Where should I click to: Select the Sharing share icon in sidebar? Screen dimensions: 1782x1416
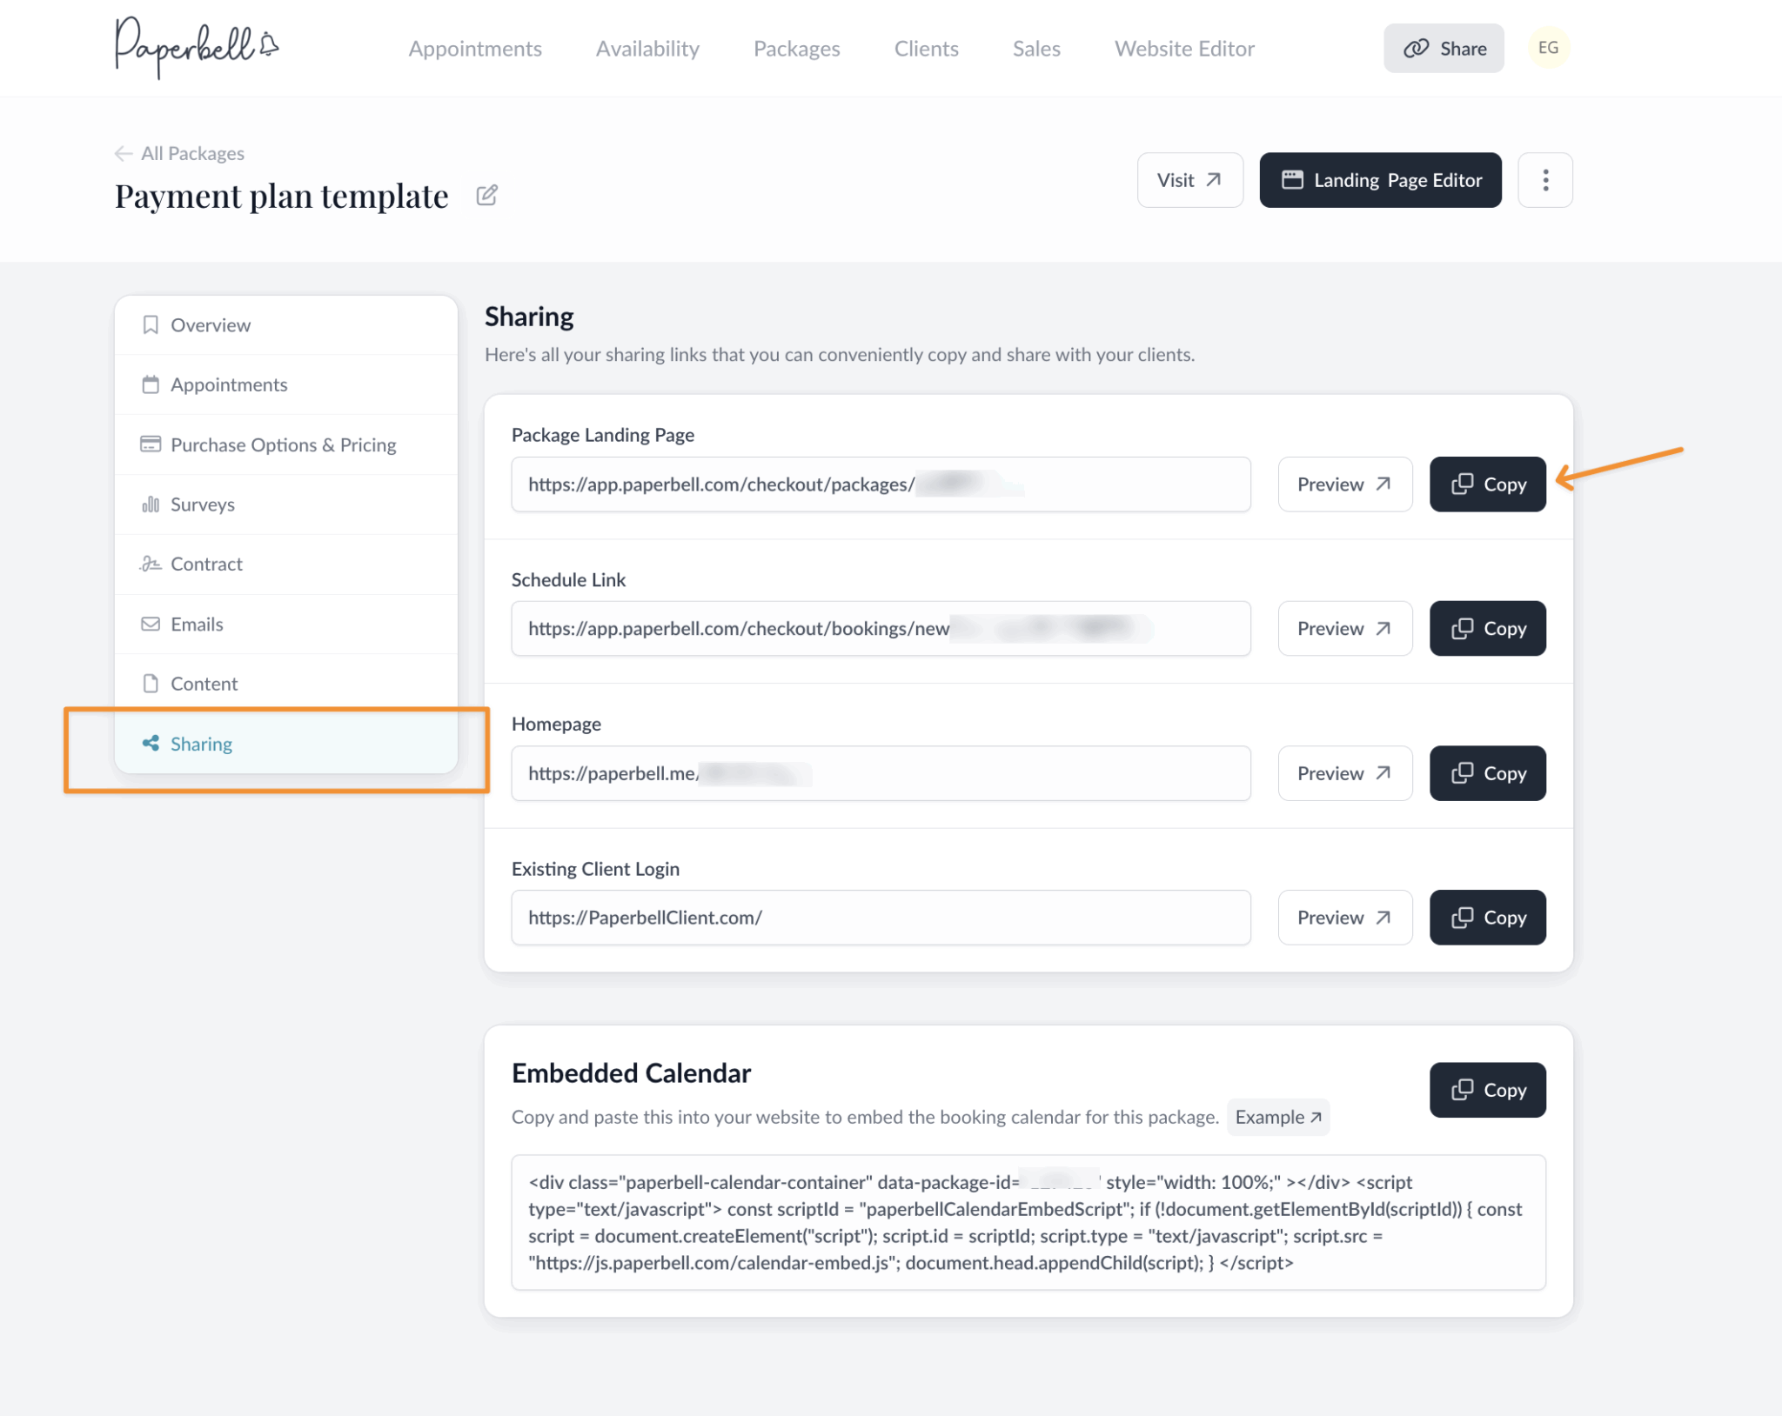pyautogui.click(x=151, y=744)
